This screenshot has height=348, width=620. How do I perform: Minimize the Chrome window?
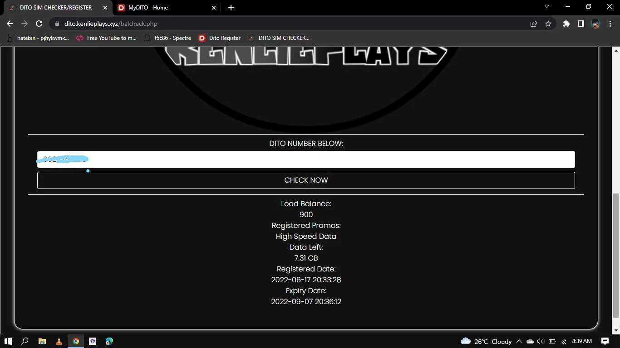(x=568, y=7)
